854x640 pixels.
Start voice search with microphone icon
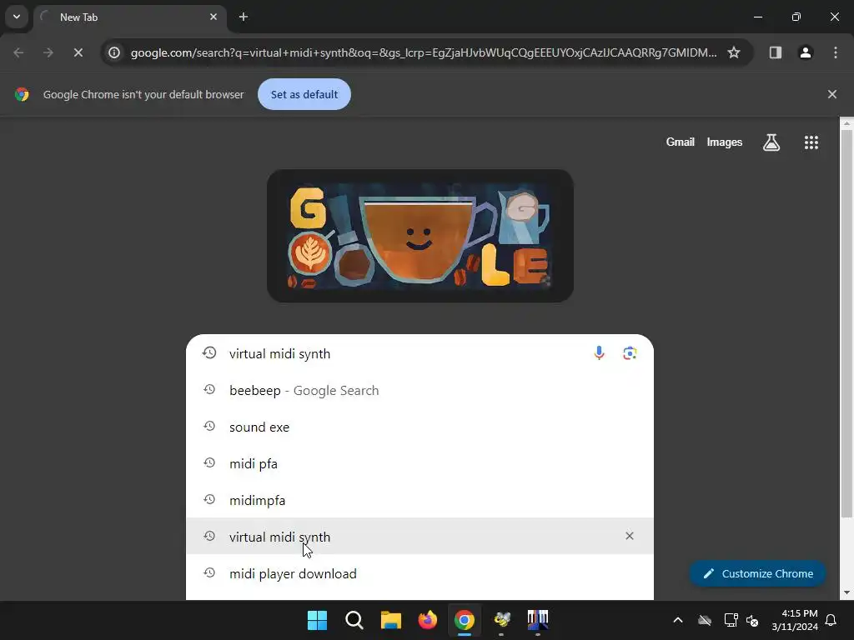click(599, 353)
